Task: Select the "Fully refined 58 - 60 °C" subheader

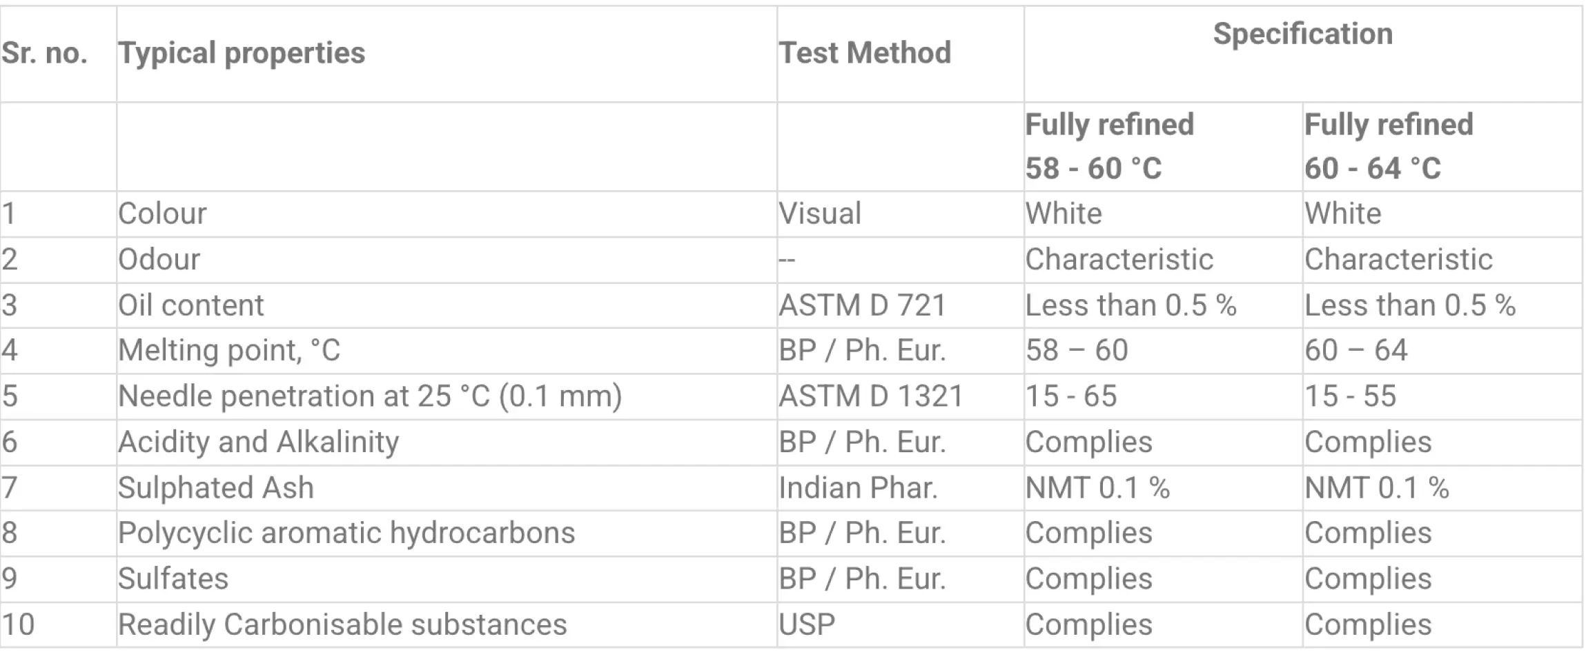Action: 1109,146
